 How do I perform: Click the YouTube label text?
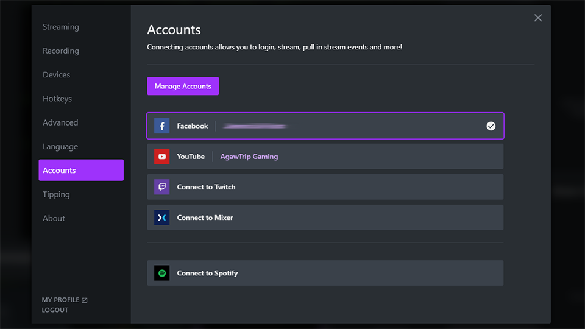coord(191,157)
